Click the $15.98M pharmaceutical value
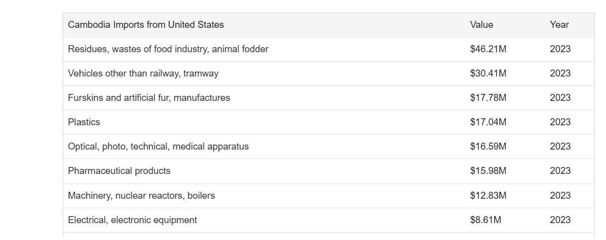The height and width of the screenshot is (240, 606). [x=488, y=171]
